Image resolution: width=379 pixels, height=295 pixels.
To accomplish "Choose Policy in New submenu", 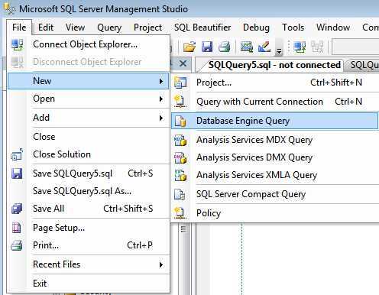I will point(275,213).
